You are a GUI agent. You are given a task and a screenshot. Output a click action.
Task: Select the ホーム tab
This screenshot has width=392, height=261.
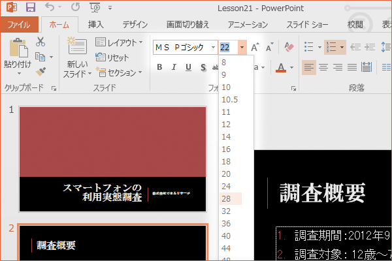point(59,25)
